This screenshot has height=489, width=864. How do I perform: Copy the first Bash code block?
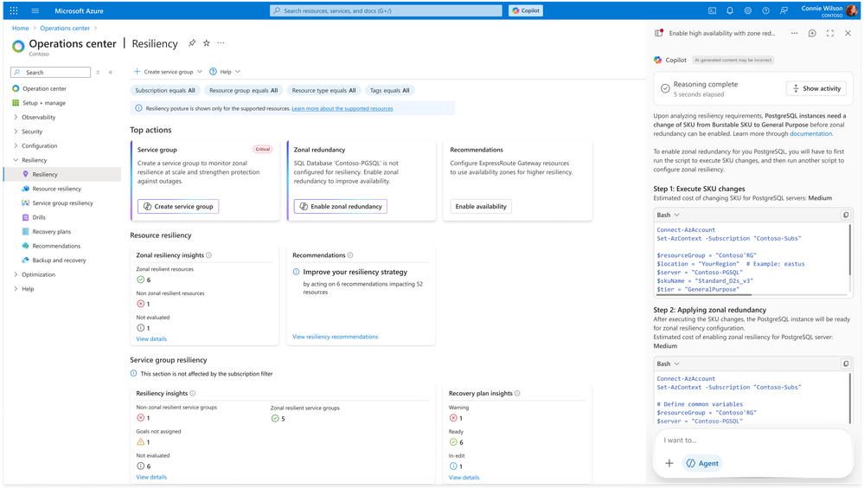(846, 215)
